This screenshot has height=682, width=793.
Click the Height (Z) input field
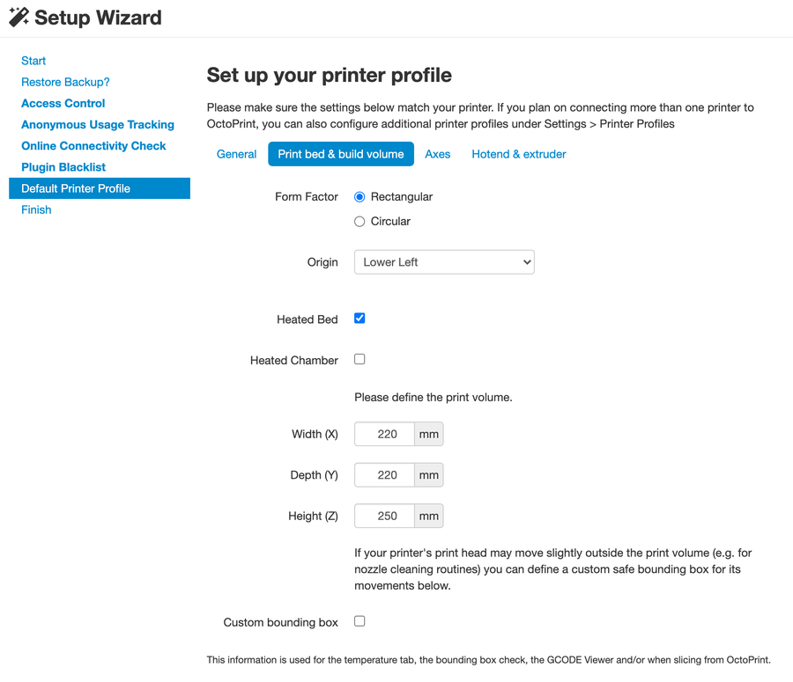tap(384, 516)
